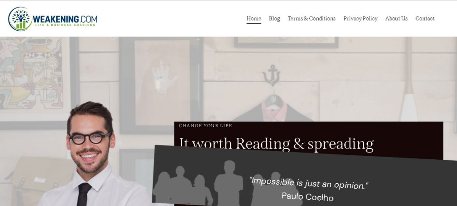
Task: Click the 'Impossible is just an opinion' quote
Action: pos(309,183)
